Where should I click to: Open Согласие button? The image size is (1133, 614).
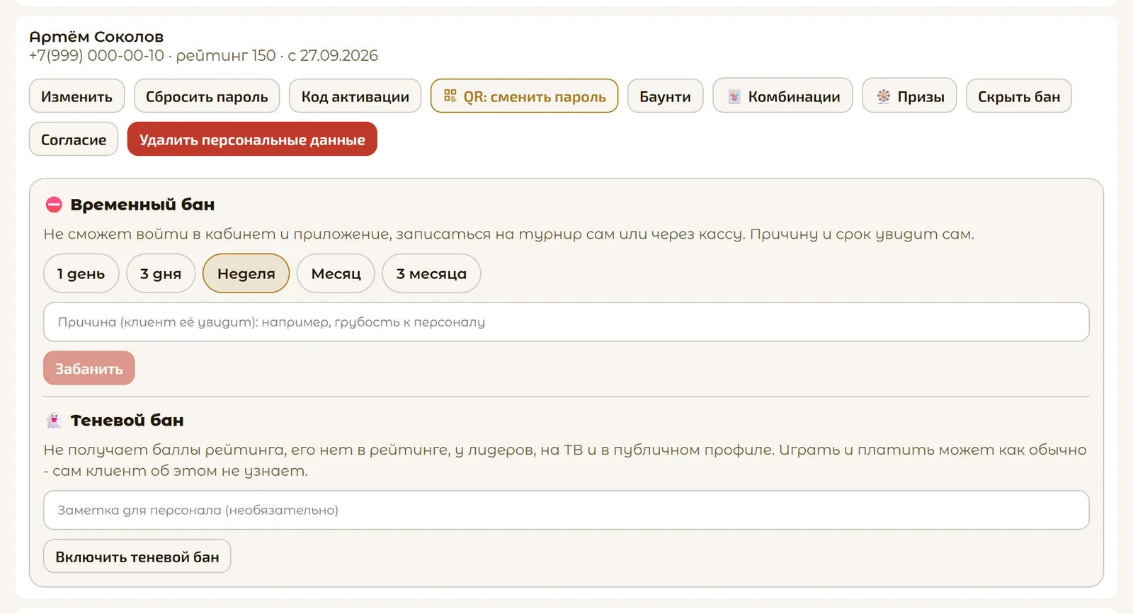point(74,140)
